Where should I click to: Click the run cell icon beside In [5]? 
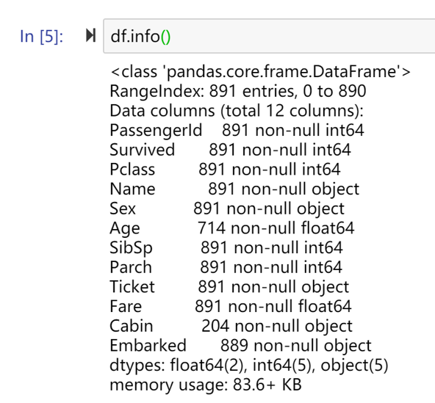(91, 35)
